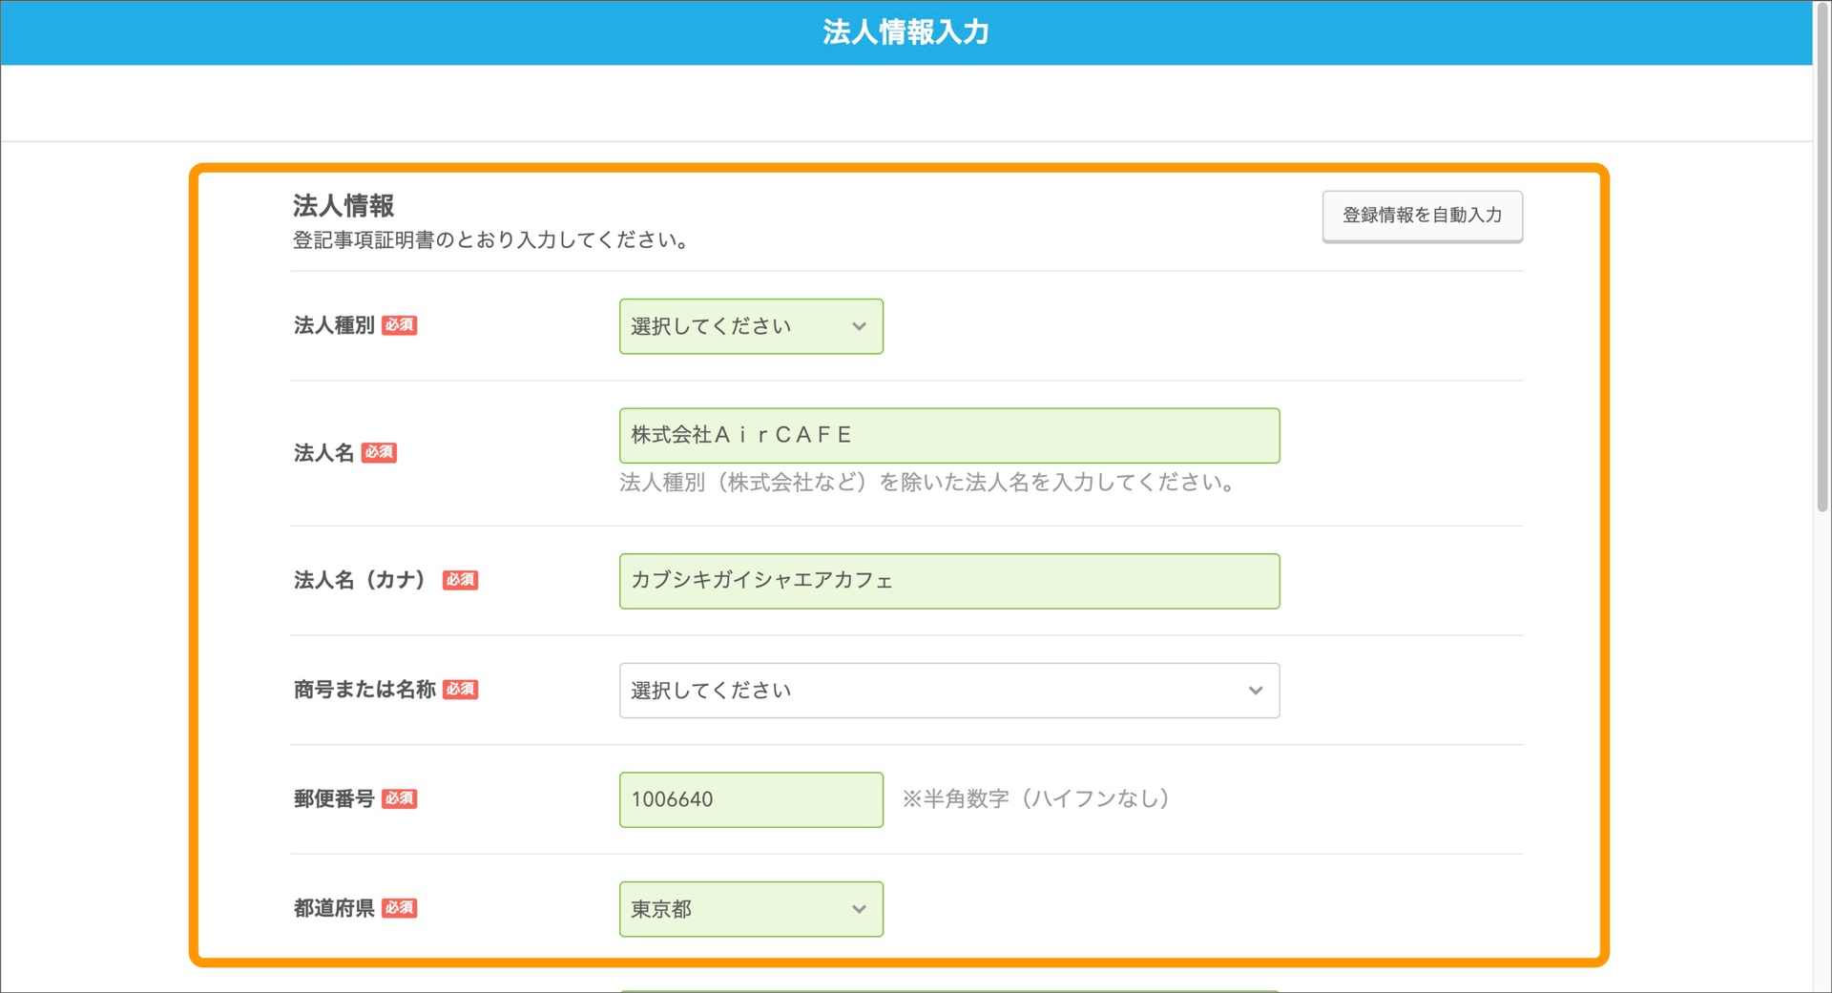Image resolution: width=1832 pixels, height=993 pixels.
Task: Expand the 商号または名称 dropdown
Action: pos(948,691)
